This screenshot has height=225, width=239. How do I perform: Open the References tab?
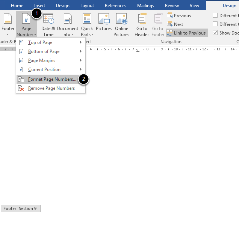(x=115, y=6)
